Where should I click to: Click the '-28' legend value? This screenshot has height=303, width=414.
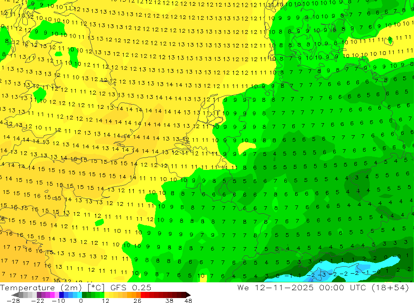point(13,301)
